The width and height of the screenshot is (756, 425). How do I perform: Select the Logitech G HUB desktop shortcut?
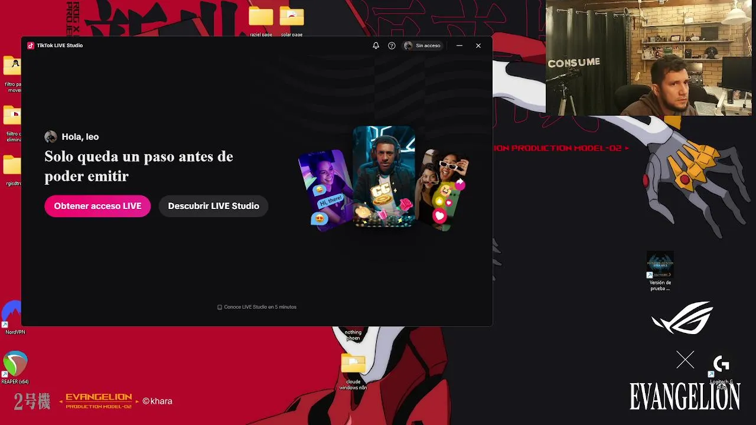click(x=721, y=372)
